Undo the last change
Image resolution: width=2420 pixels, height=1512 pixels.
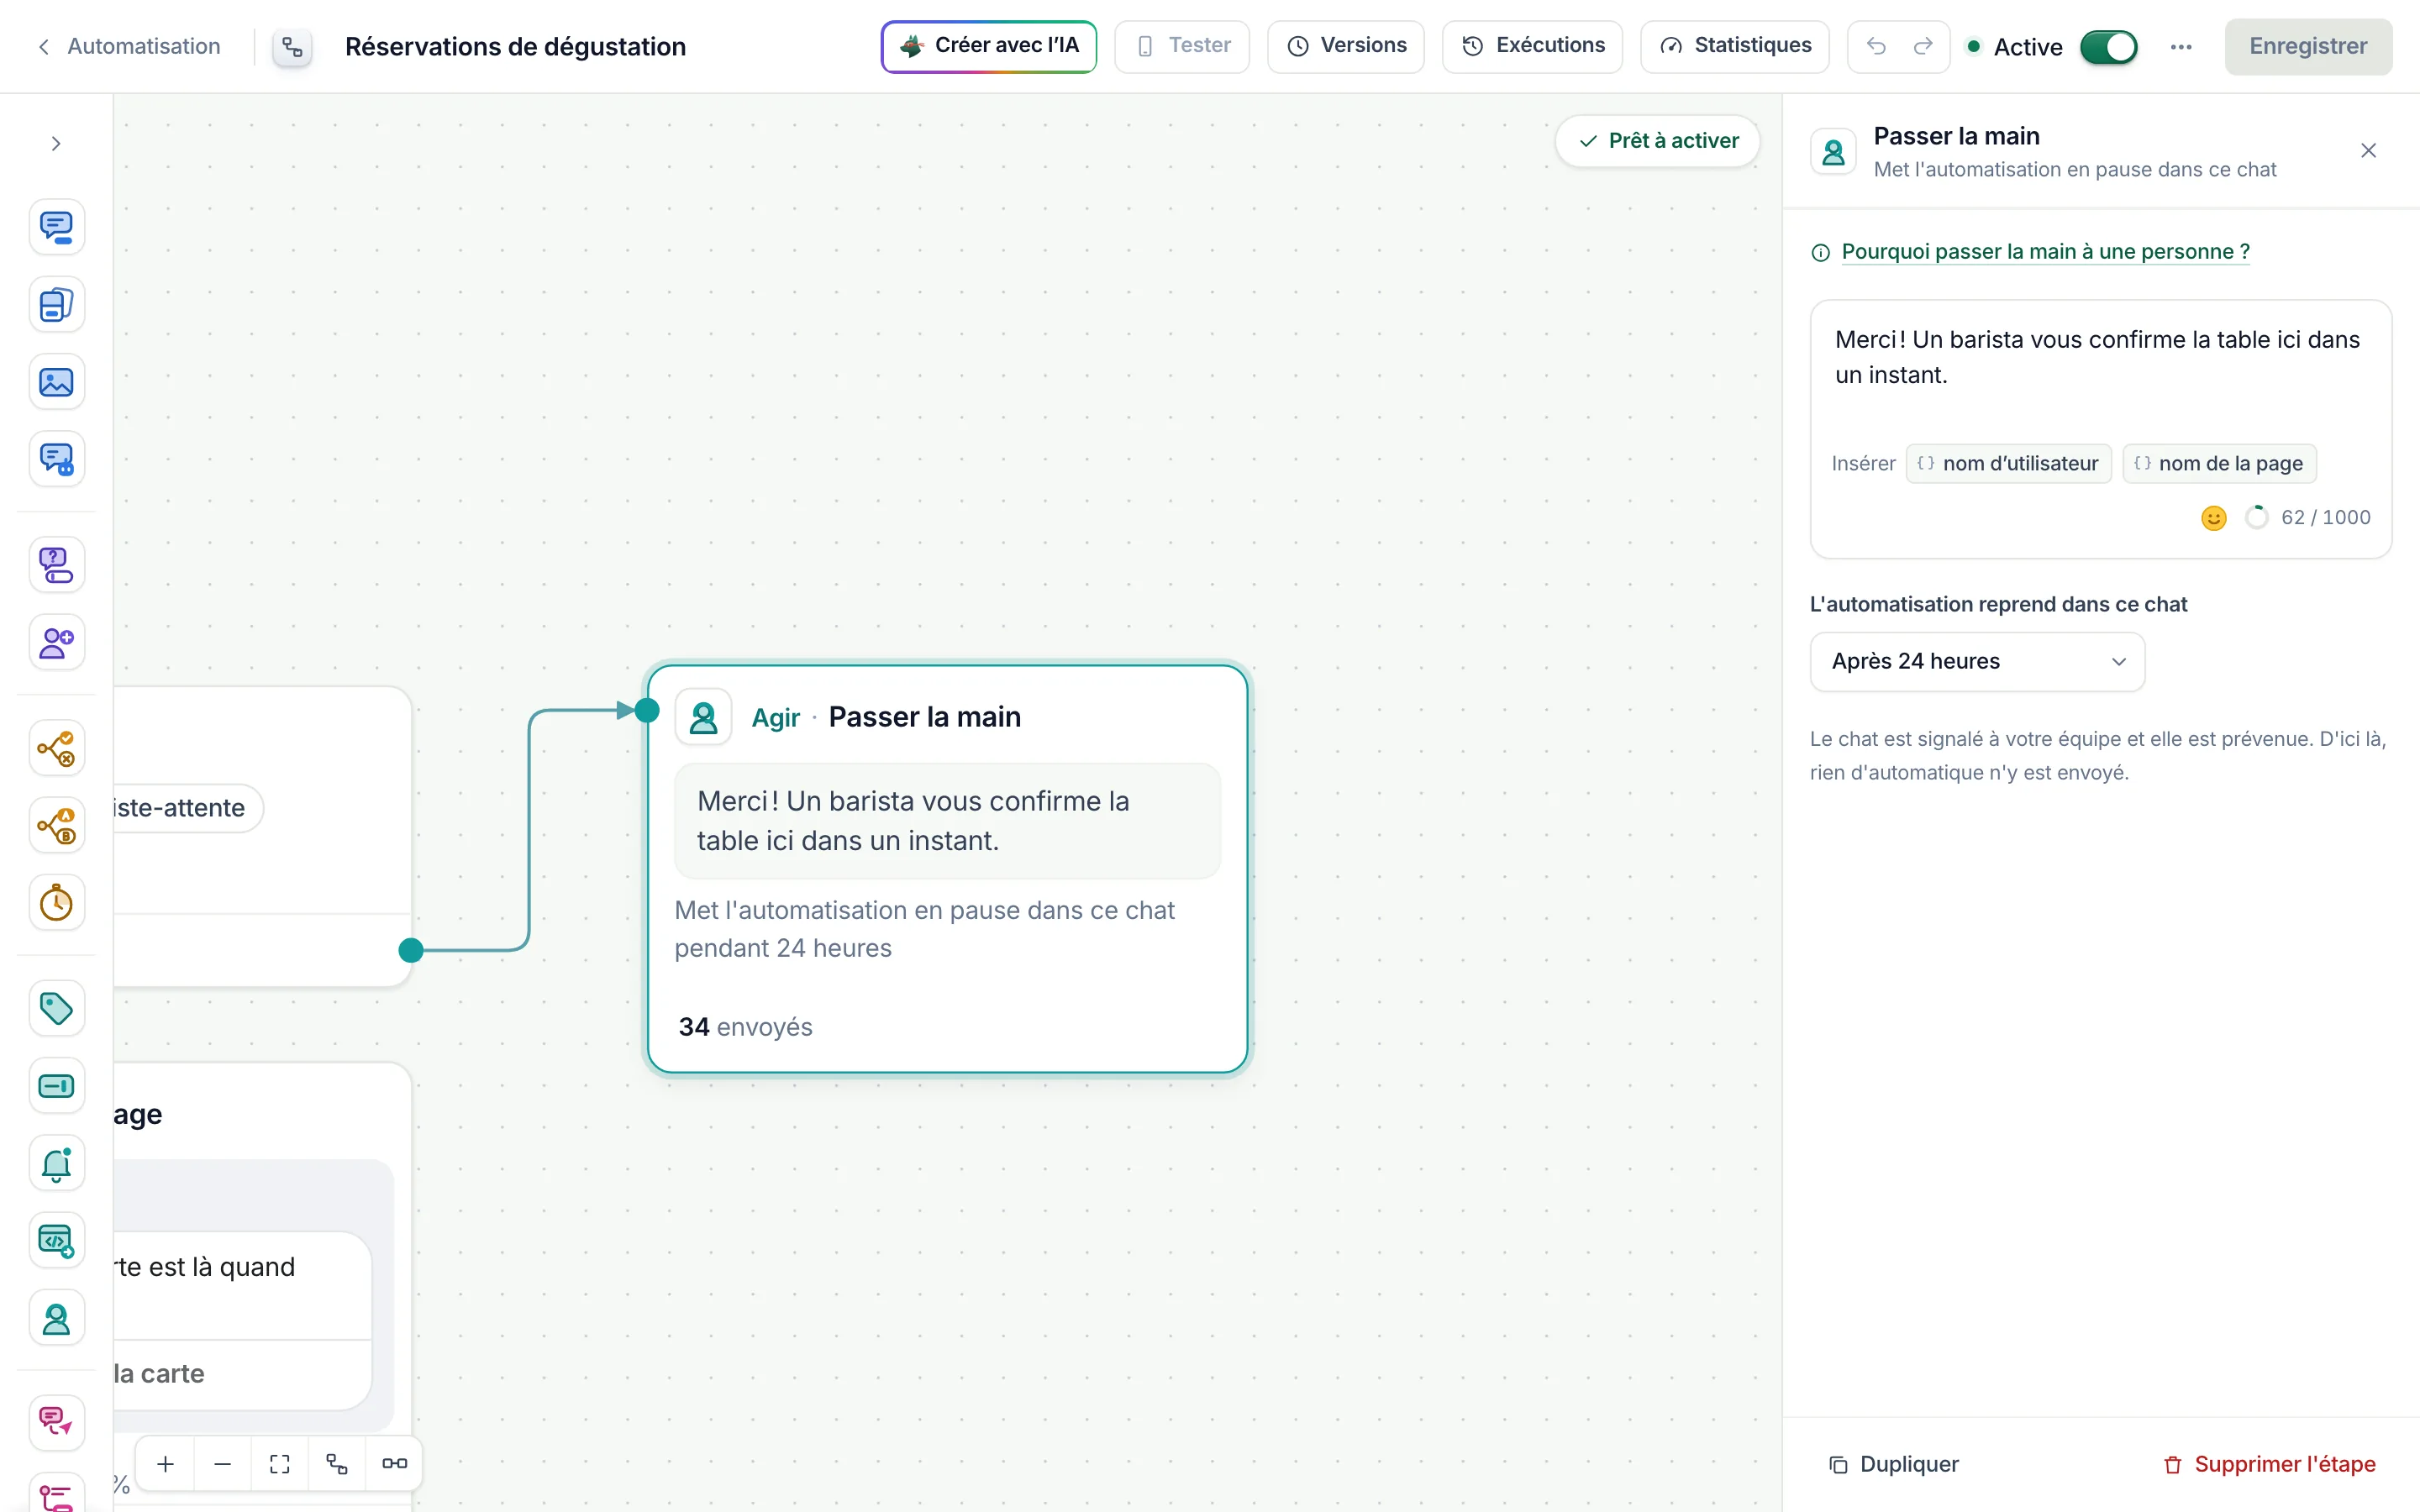pos(1876,47)
